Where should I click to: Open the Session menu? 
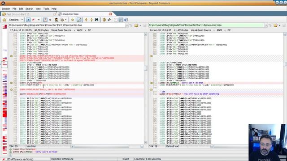[x=6, y=9]
